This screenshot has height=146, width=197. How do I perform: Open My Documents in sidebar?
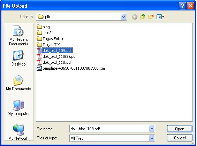coord(18,83)
